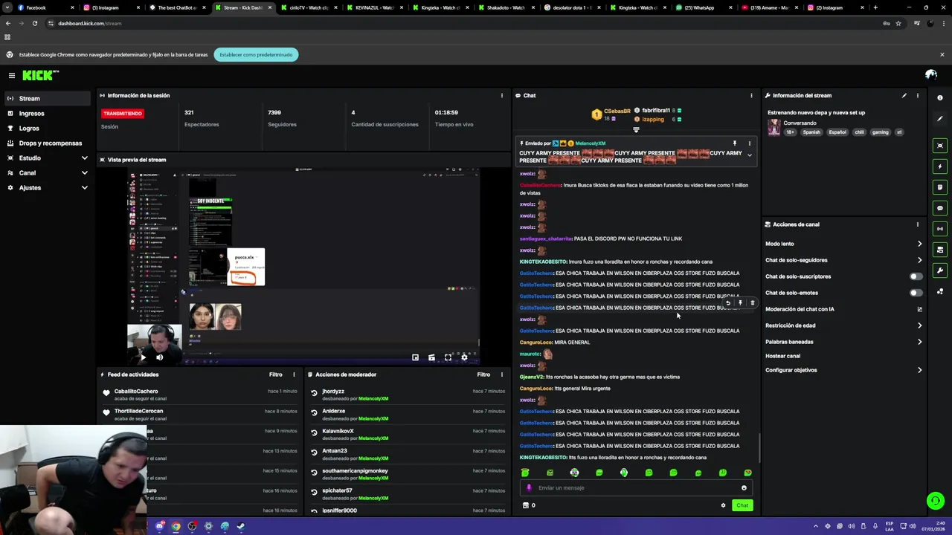952x535 pixels.
Task: Open pinned message three-dot options
Action: coord(750,143)
